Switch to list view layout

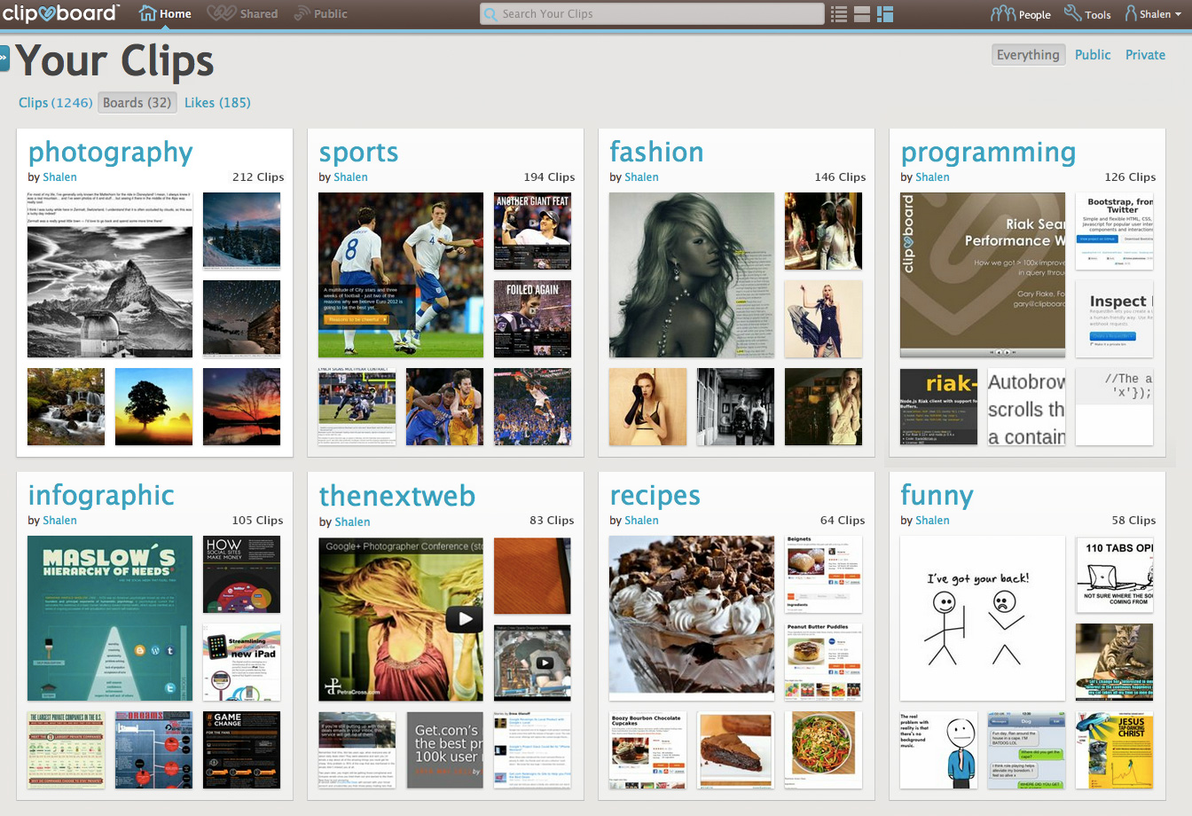[838, 14]
